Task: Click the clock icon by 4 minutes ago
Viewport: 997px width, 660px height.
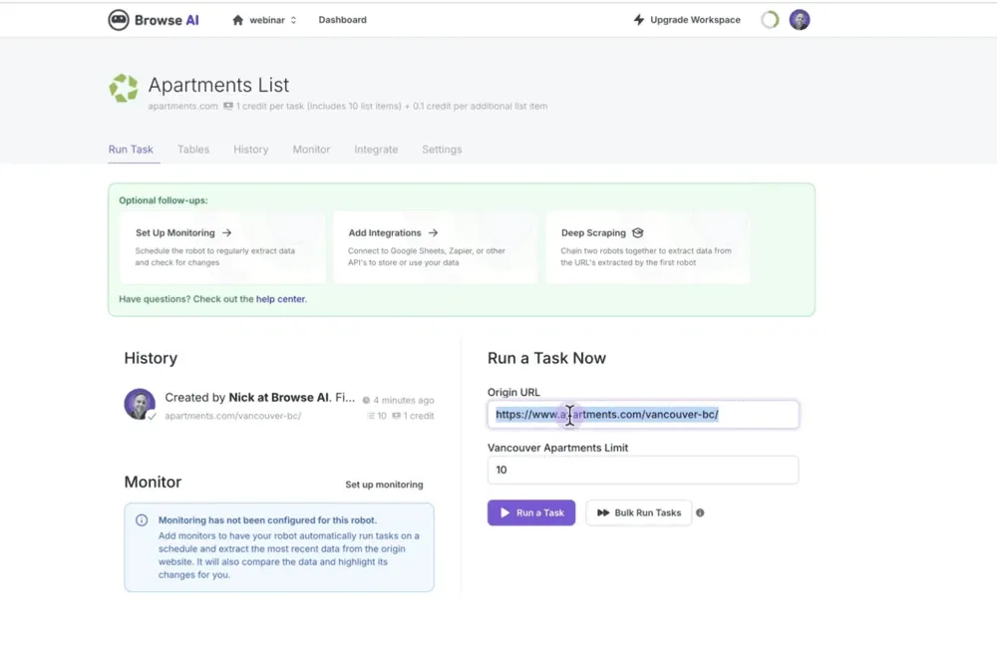Action: tap(366, 400)
